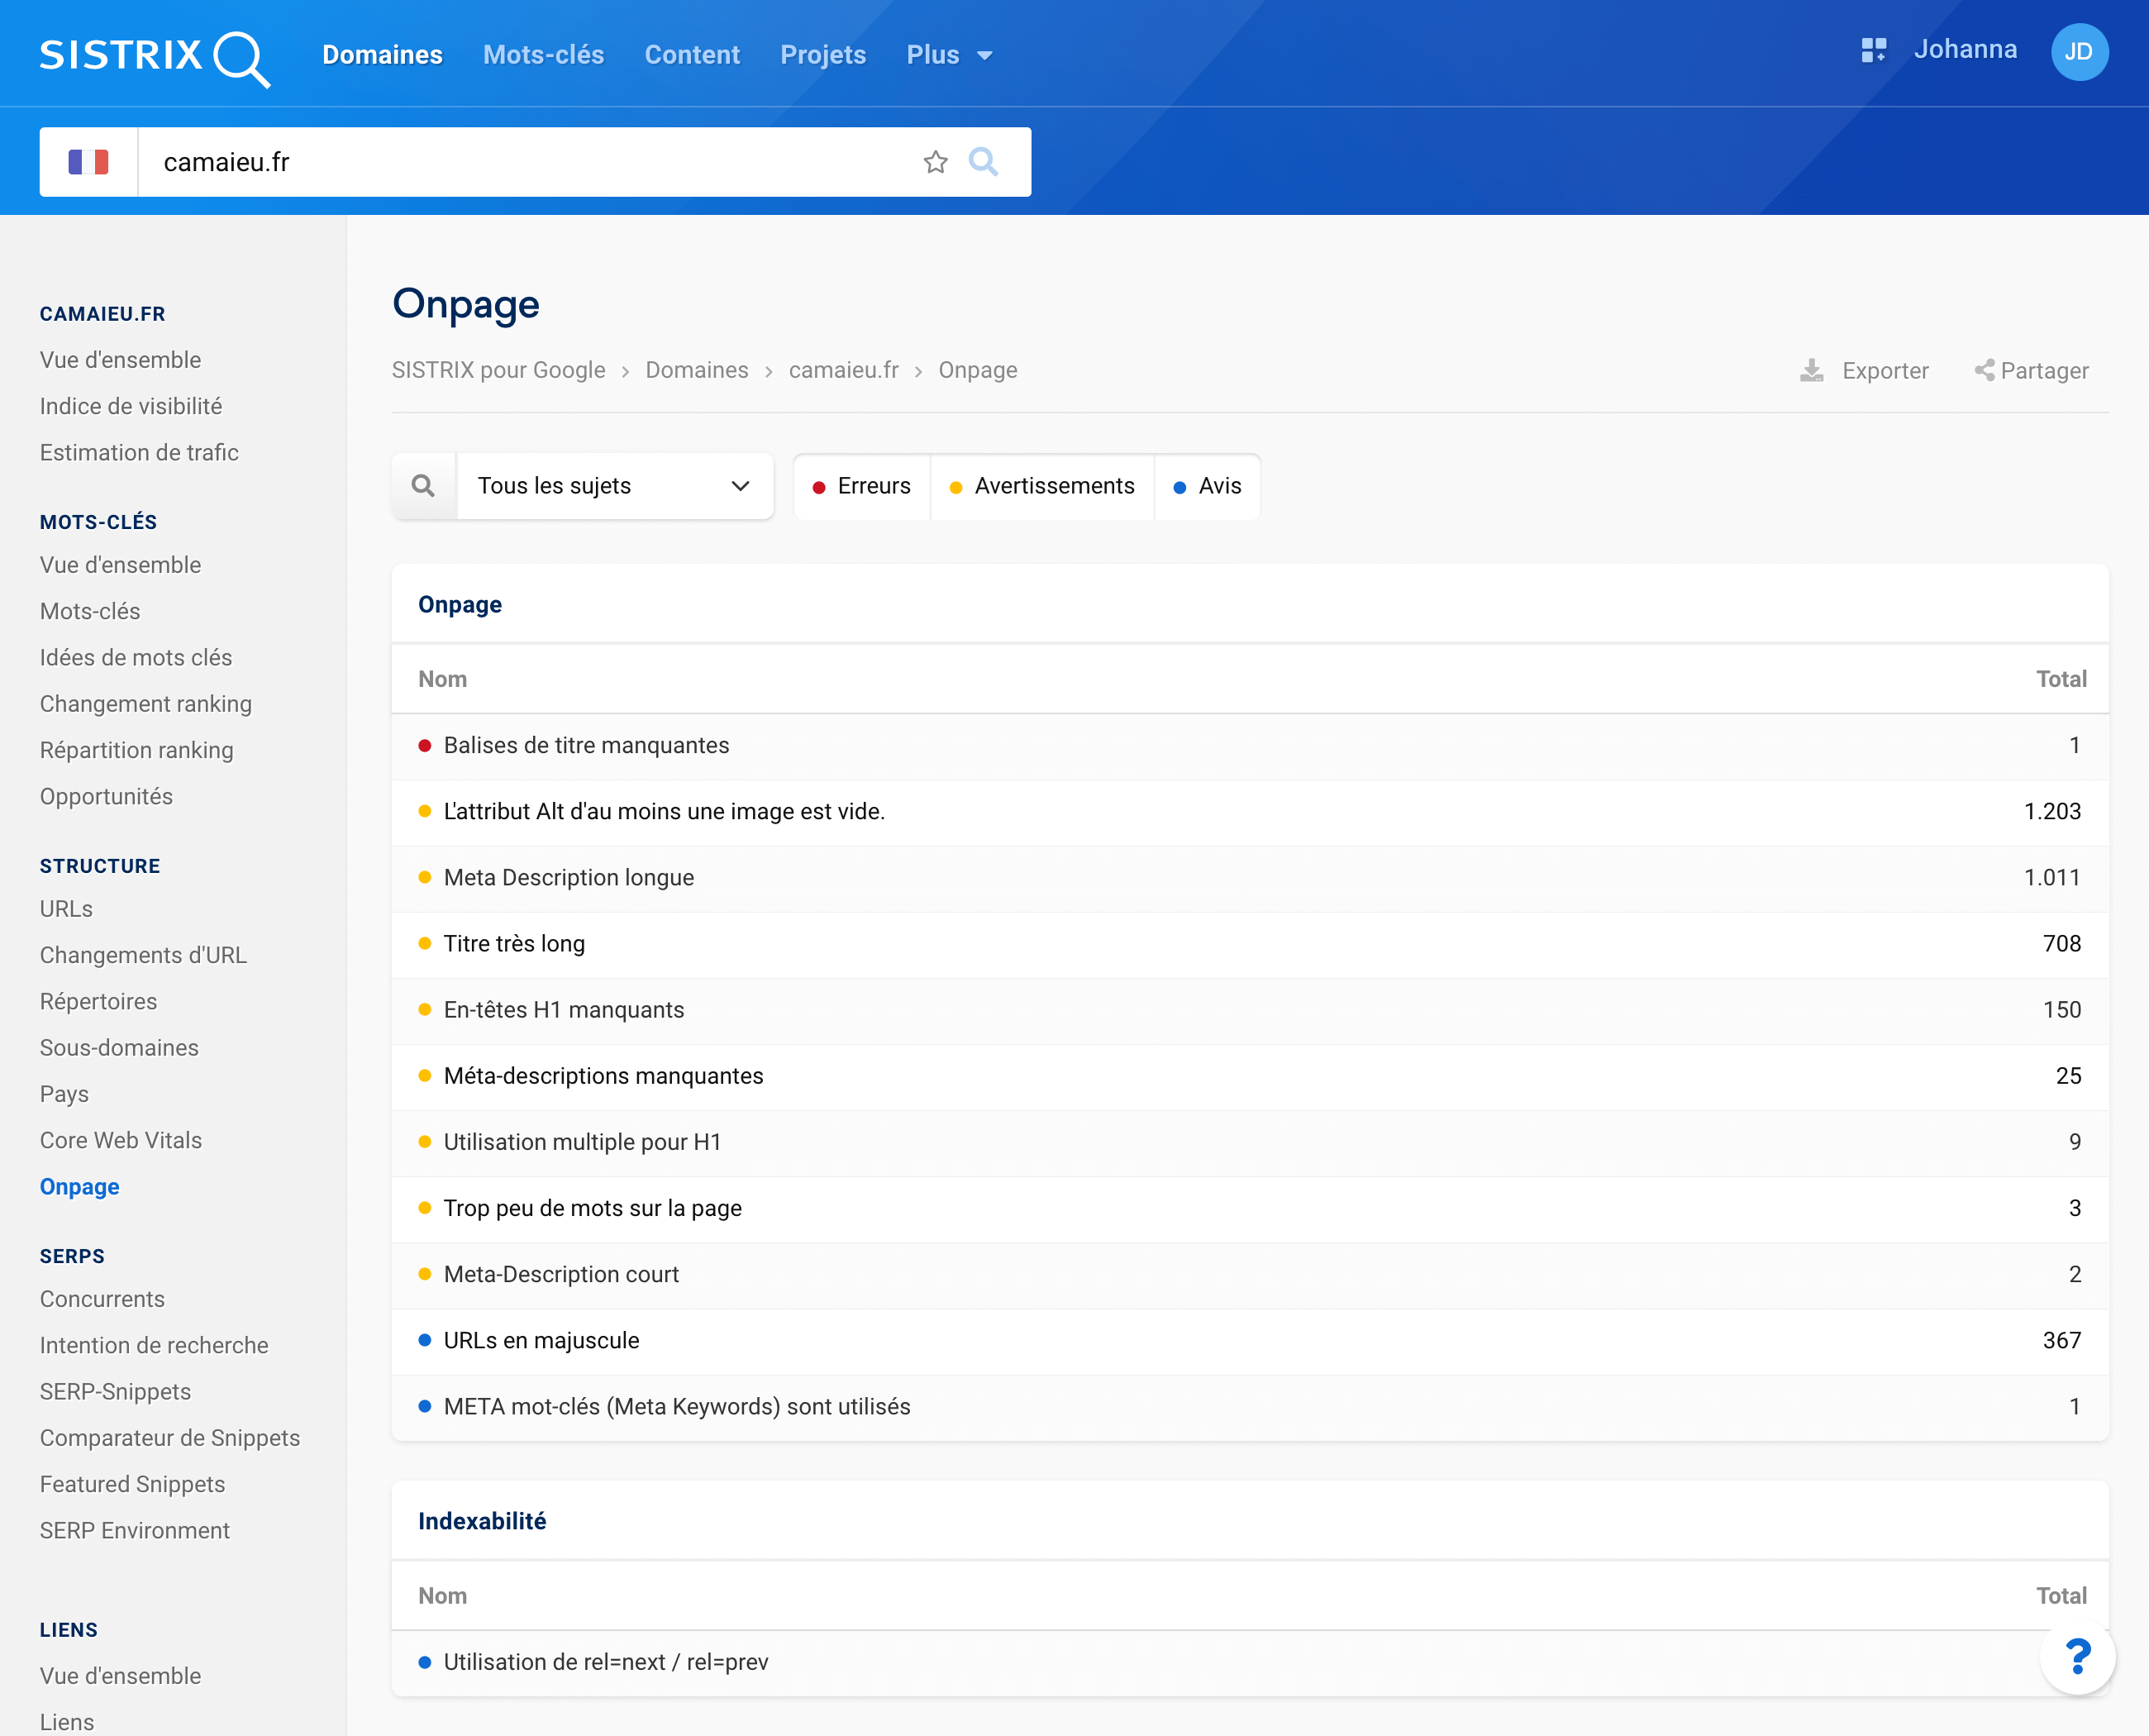Click the search magnifying glass icon

pyautogui.click(x=423, y=487)
